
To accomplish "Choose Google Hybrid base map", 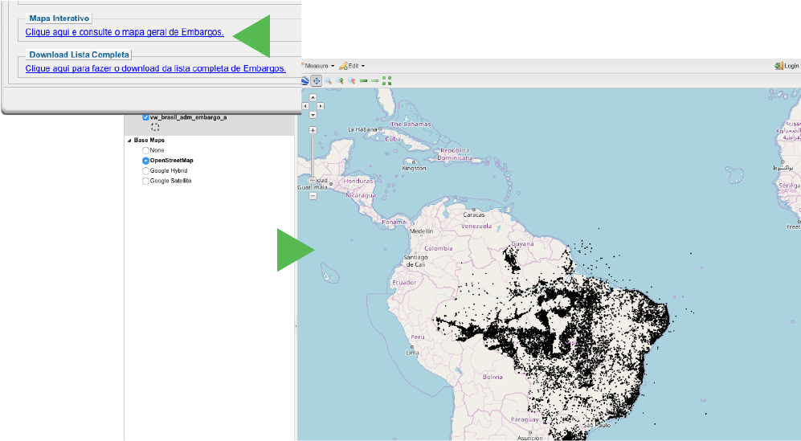I will coord(145,170).
